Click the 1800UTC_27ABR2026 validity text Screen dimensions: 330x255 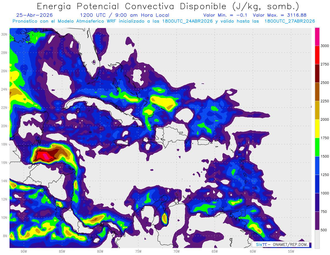coord(290,21)
